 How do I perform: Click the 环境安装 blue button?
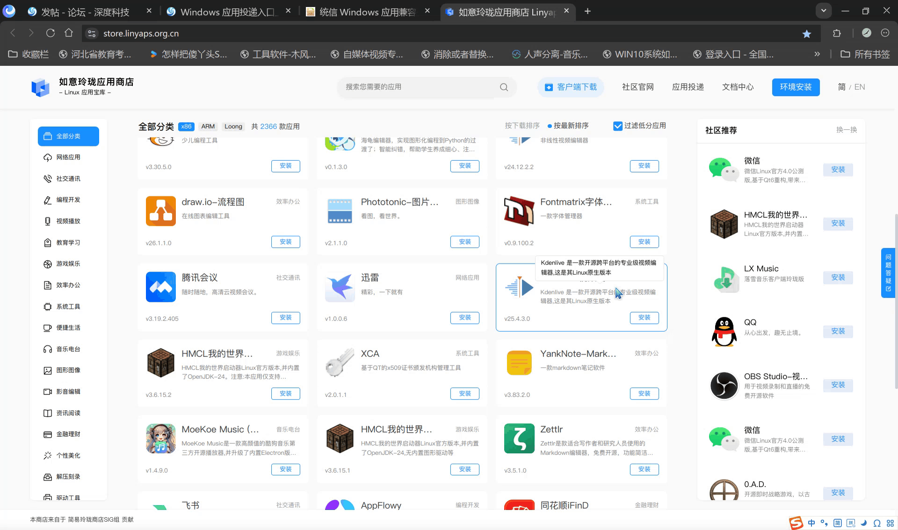pos(796,87)
